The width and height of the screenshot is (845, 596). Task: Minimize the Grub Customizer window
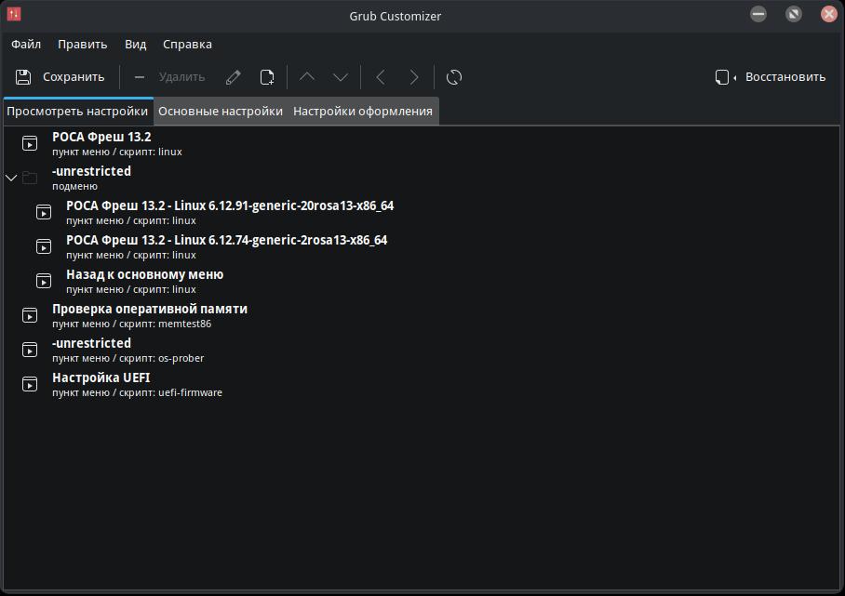(x=758, y=14)
